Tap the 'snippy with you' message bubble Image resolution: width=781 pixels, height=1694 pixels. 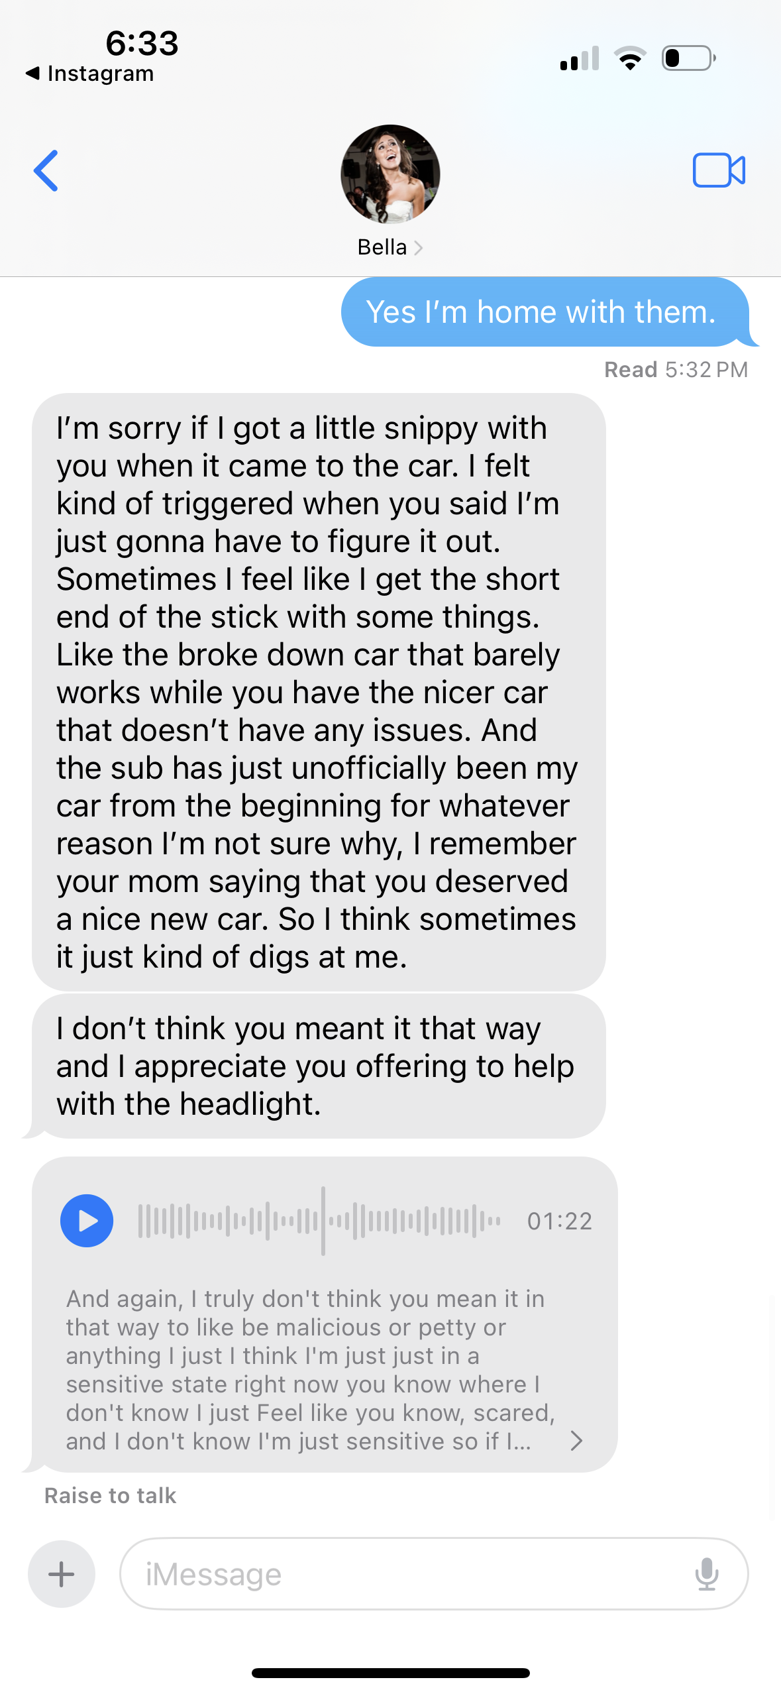pos(319,693)
